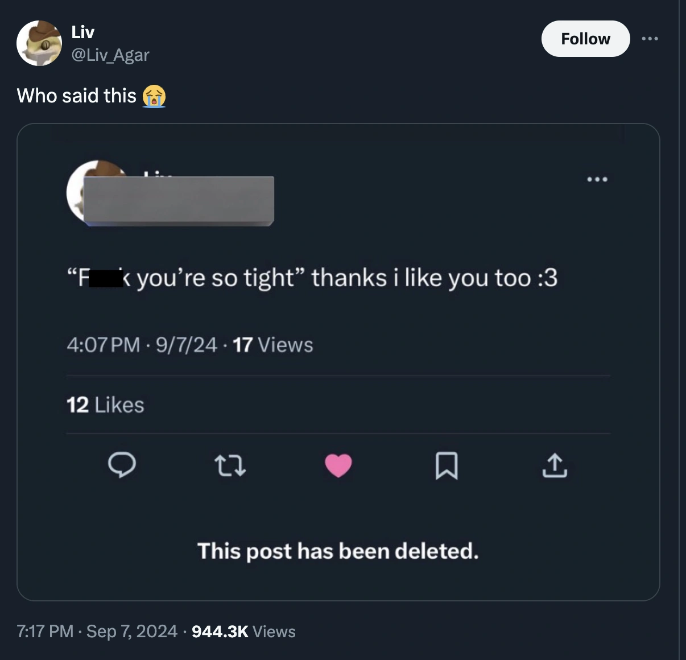Image resolution: width=686 pixels, height=660 pixels.
Task: Select the retweet icon on the embedded tweet
Action: tap(230, 466)
